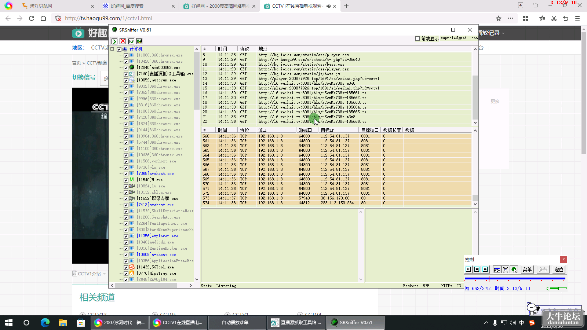The height and width of the screenshot is (330, 587).
Task: Uncheck [10052]autorun.exe checkbox
Action: tap(126, 80)
